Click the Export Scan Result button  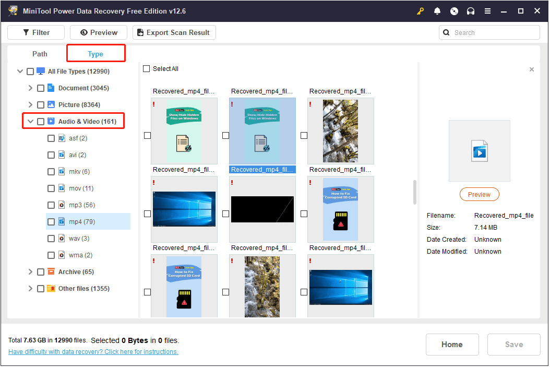(174, 32)
